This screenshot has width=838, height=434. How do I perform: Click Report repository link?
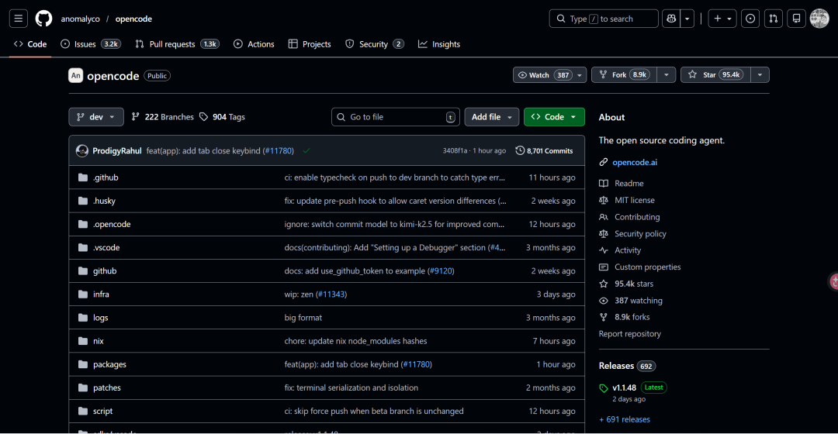[x=629, y=334]
